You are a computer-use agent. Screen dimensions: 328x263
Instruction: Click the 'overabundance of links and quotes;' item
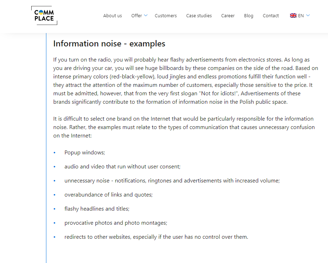tap(109, 195)
